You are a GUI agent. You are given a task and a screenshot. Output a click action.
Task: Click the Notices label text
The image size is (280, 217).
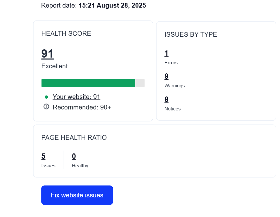tap(173, 109)
